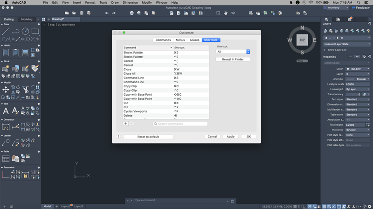Add a shortcut with plus button
This screenshot has width=373, height=209.
click(125, 124)
